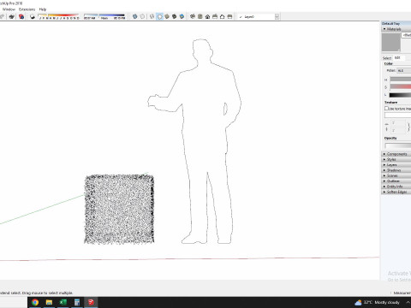Adjust the shadow time-of-day slider

point(104,16)
